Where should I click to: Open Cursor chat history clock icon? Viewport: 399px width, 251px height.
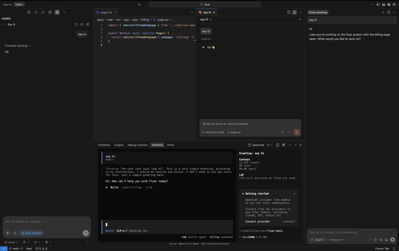tap(389, 12)
